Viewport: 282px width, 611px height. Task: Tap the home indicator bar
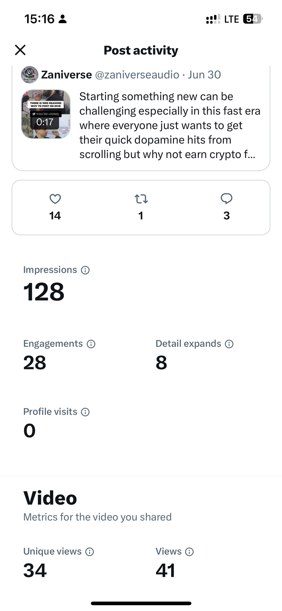[141, 603]
